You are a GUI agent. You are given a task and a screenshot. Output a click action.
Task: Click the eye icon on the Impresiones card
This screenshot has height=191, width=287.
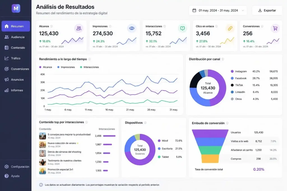point(132,28)
